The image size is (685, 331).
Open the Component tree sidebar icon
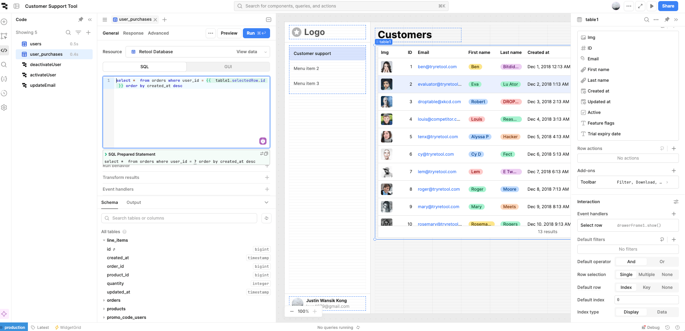point(4,36)
